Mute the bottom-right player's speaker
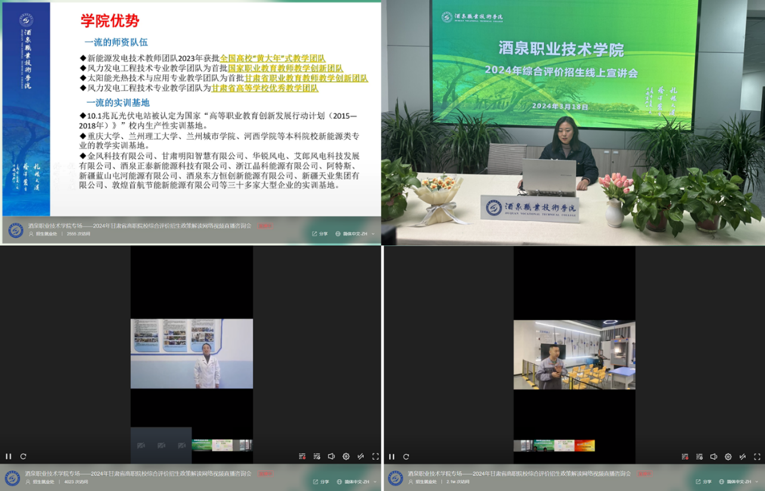Viewport: 765px width, 491px height. point(714,456)
